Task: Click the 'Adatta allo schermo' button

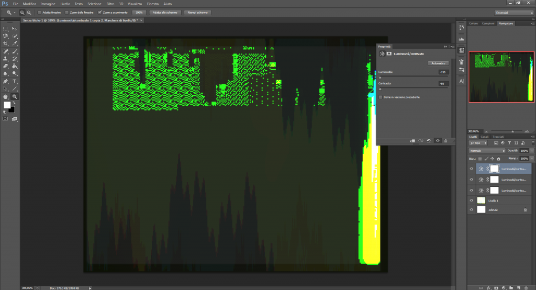Action: pos(165,12)
